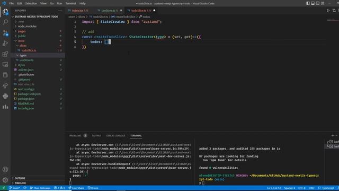This screenshot has width=339, height=191.
Task: Click the Run Testcases status bar button
Action: (x=40, y=188)
